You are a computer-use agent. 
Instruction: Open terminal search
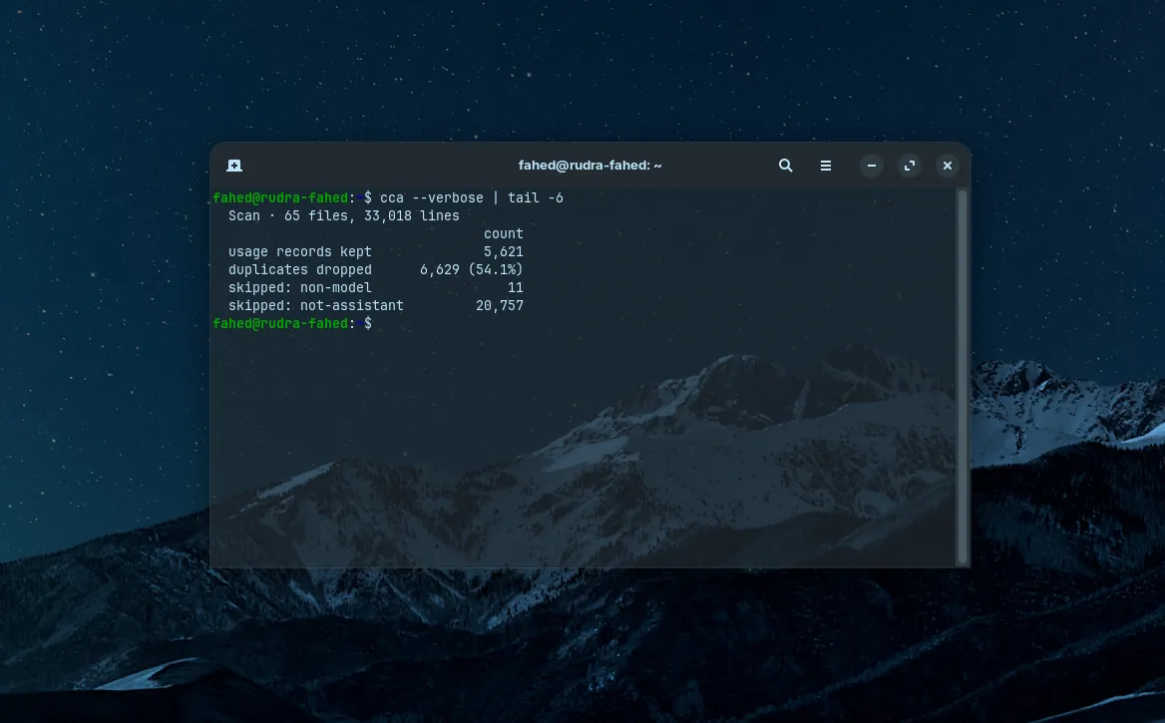click(785, 166)
